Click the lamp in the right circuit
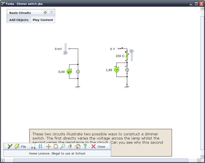This screenshot has height=163, width=205. (127, 70)
